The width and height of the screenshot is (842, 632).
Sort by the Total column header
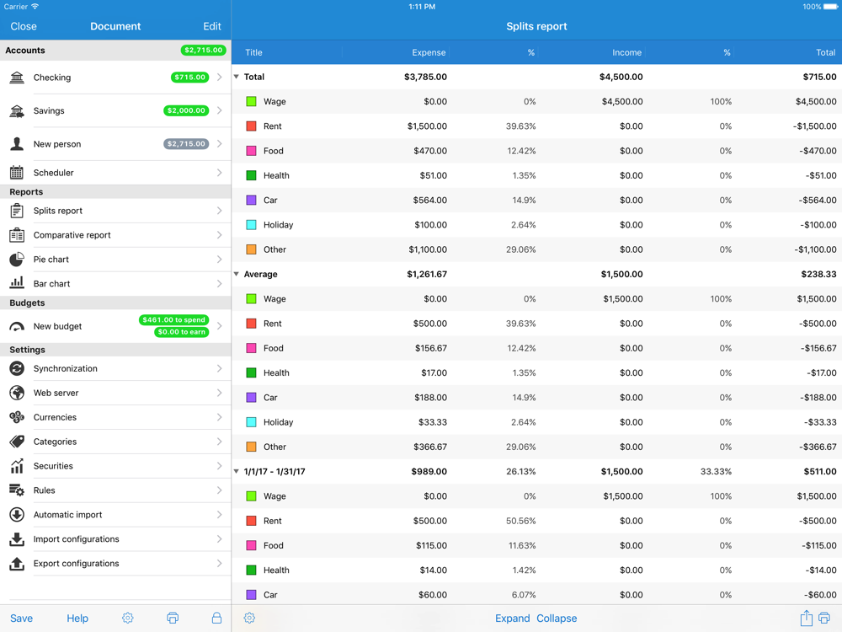click(825, 52)
